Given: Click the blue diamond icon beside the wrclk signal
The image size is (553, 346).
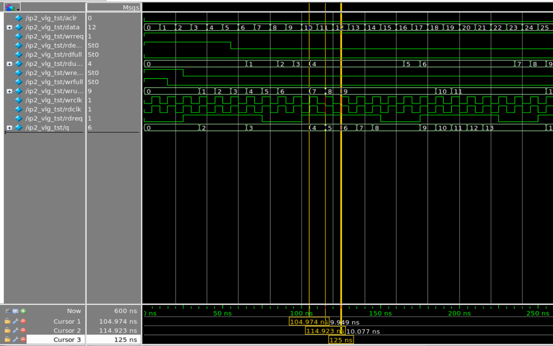Looking at the screenshot, I should [x=19, y=100].
